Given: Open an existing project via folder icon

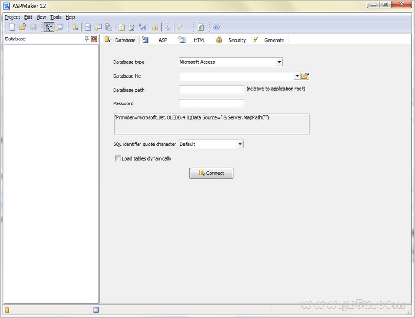Looking at the screenshot, I should tap(23, 27).
